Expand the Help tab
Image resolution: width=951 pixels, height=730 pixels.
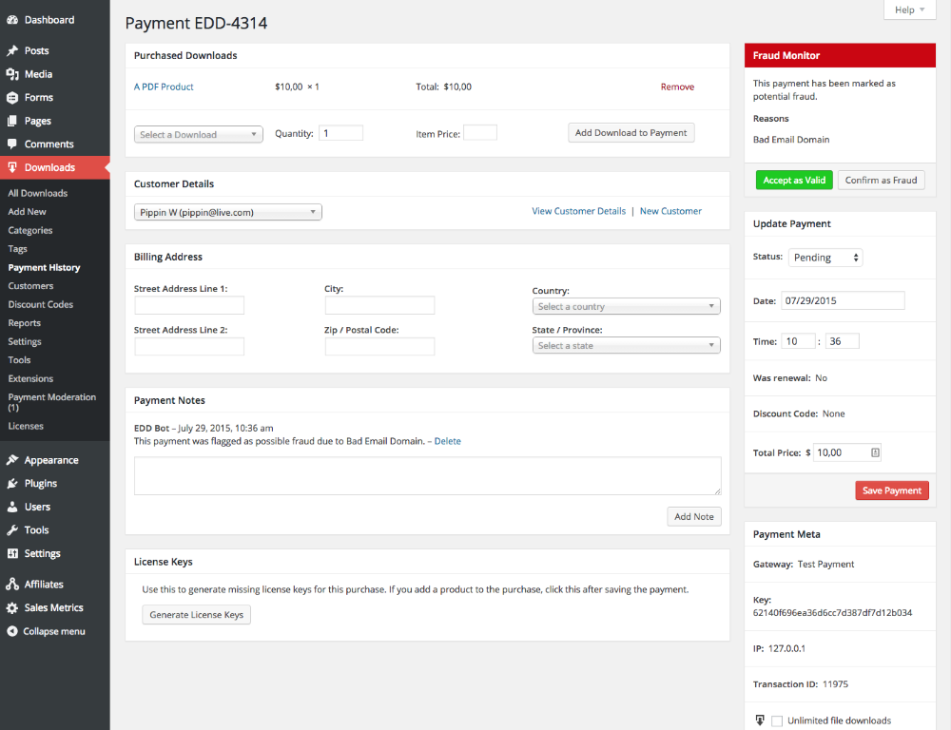(x=910, y=10)
